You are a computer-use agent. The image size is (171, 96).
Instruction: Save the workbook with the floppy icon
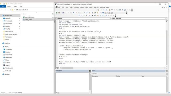coord(63,13)
